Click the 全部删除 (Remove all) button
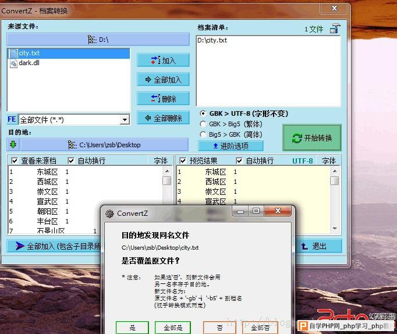This screenshot has width=397, height=334. 163,118
